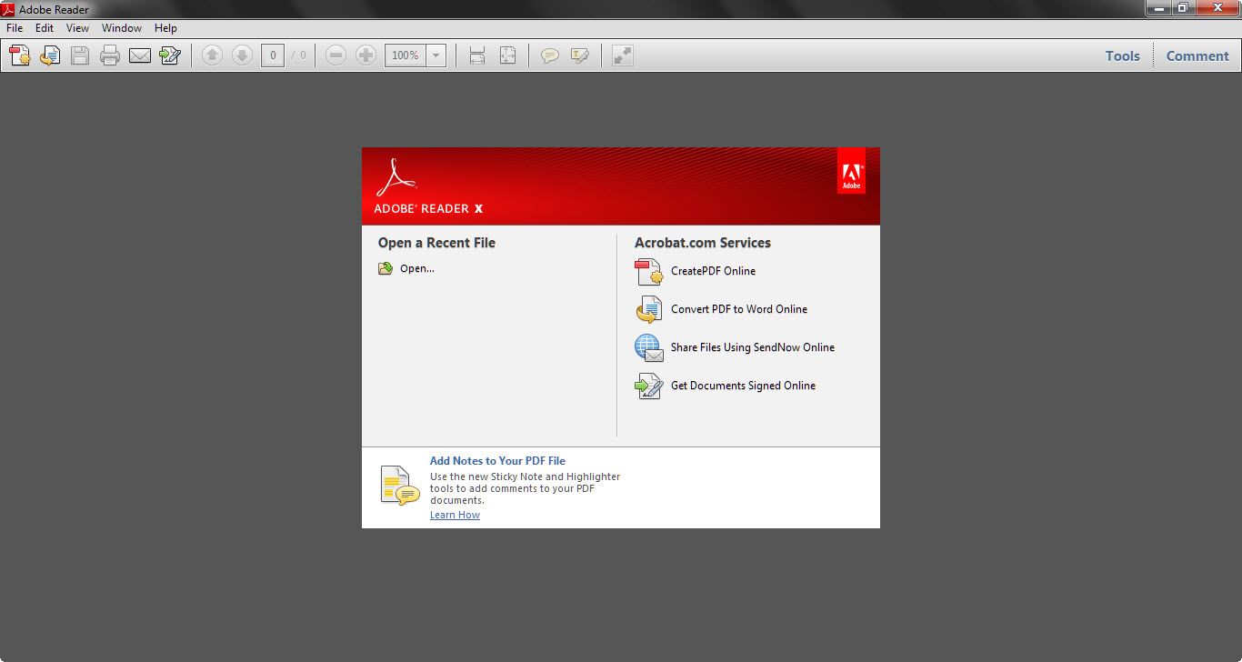Viewport: 1242px width, 662px height.
Task: Click the CreatePDF Online service icon
Action: [649, 271]
